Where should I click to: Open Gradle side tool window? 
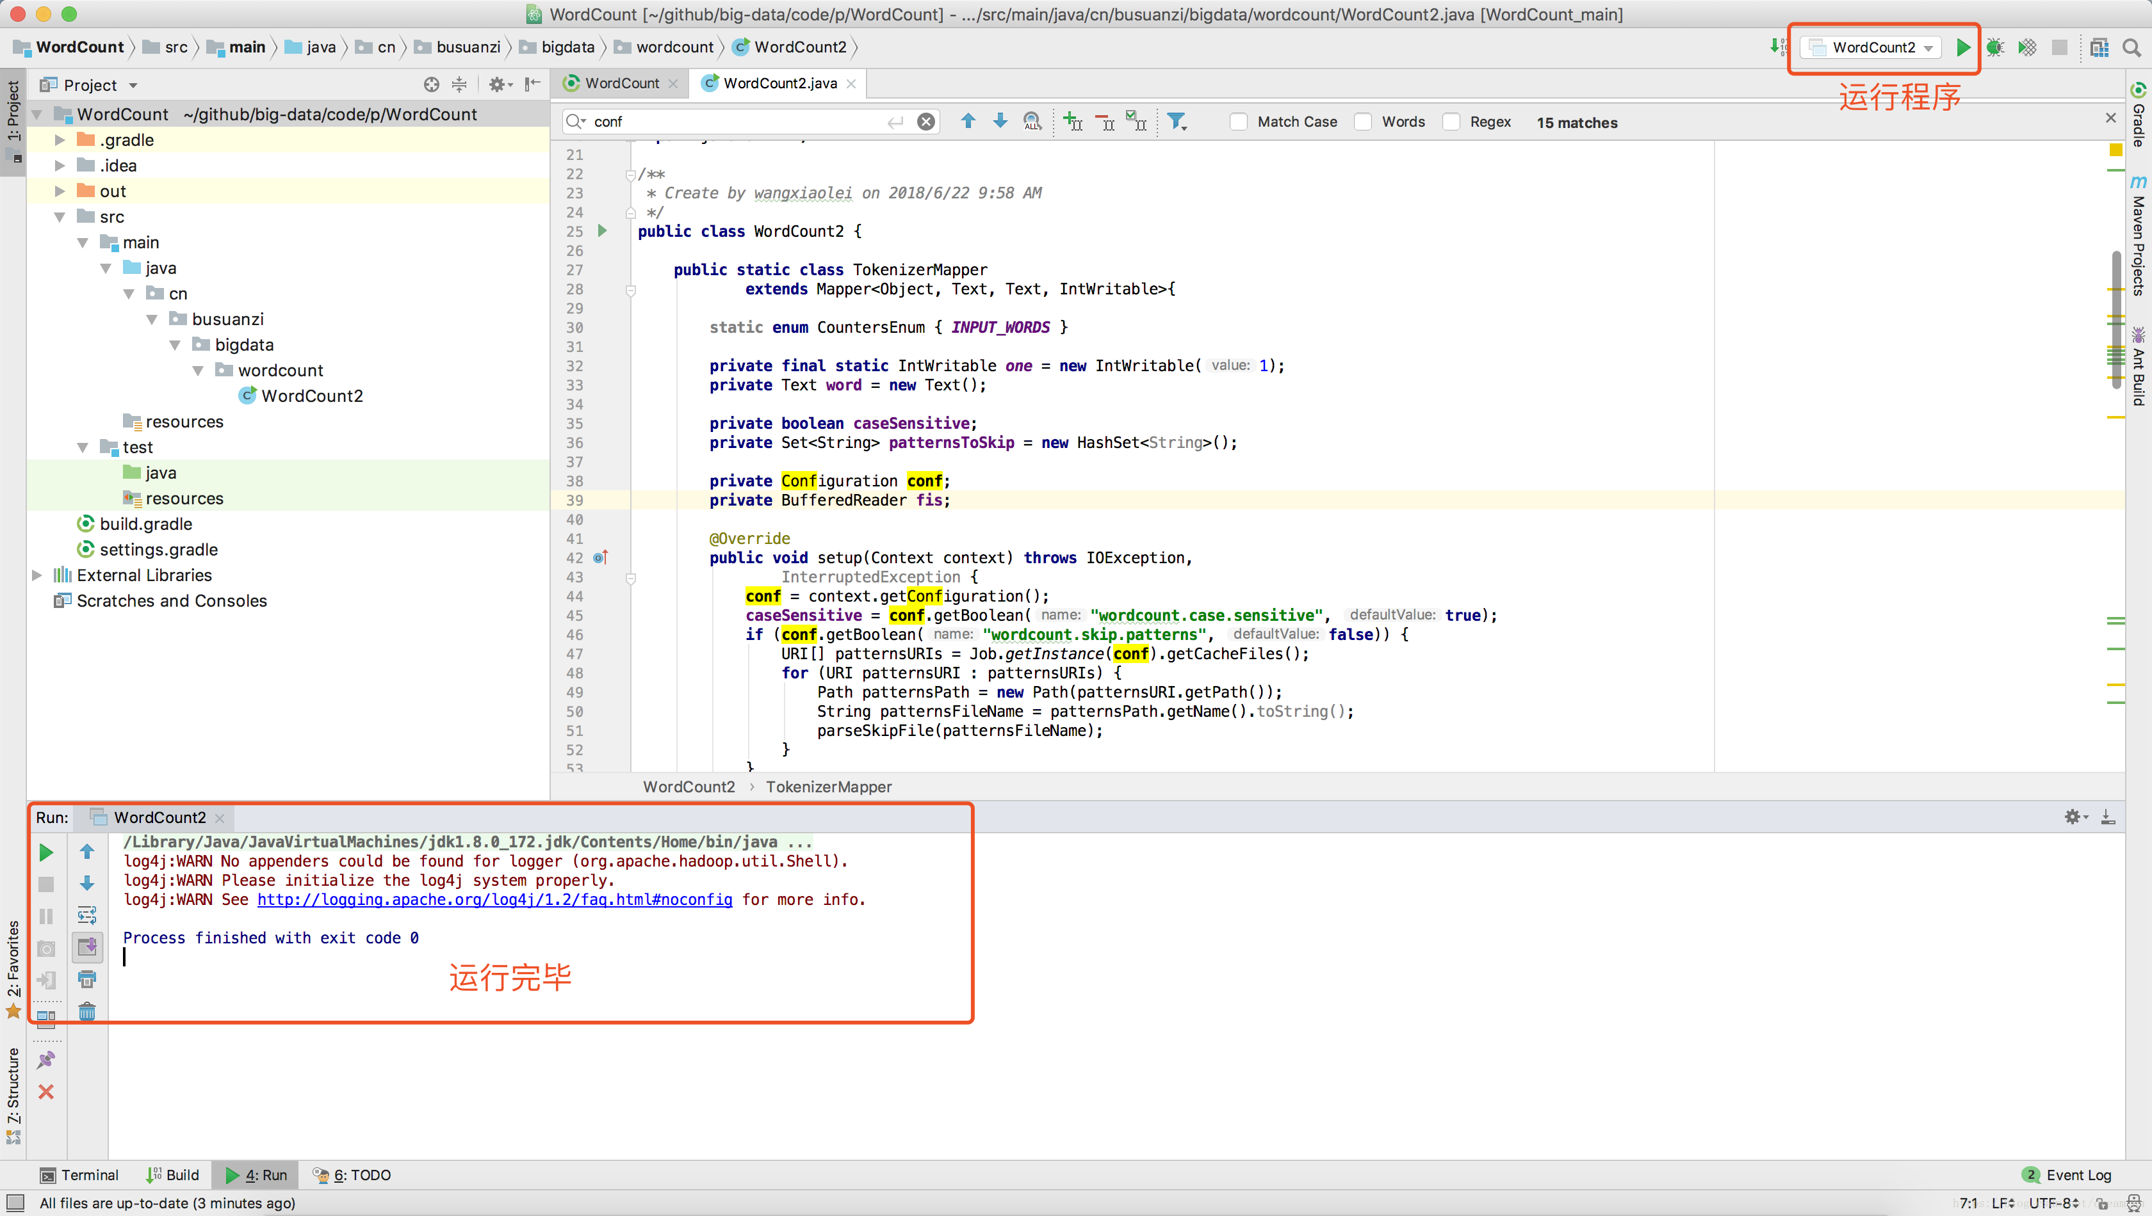point(2139,115)
